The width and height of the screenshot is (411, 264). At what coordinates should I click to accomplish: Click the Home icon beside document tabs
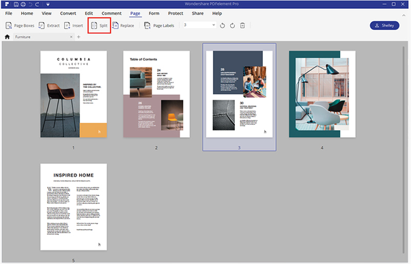coord(8,37)
